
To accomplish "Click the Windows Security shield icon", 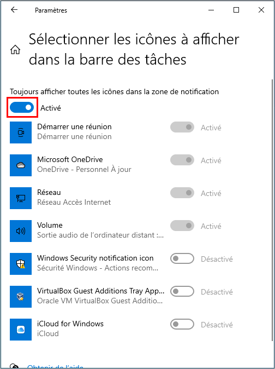I will point(21,264).
